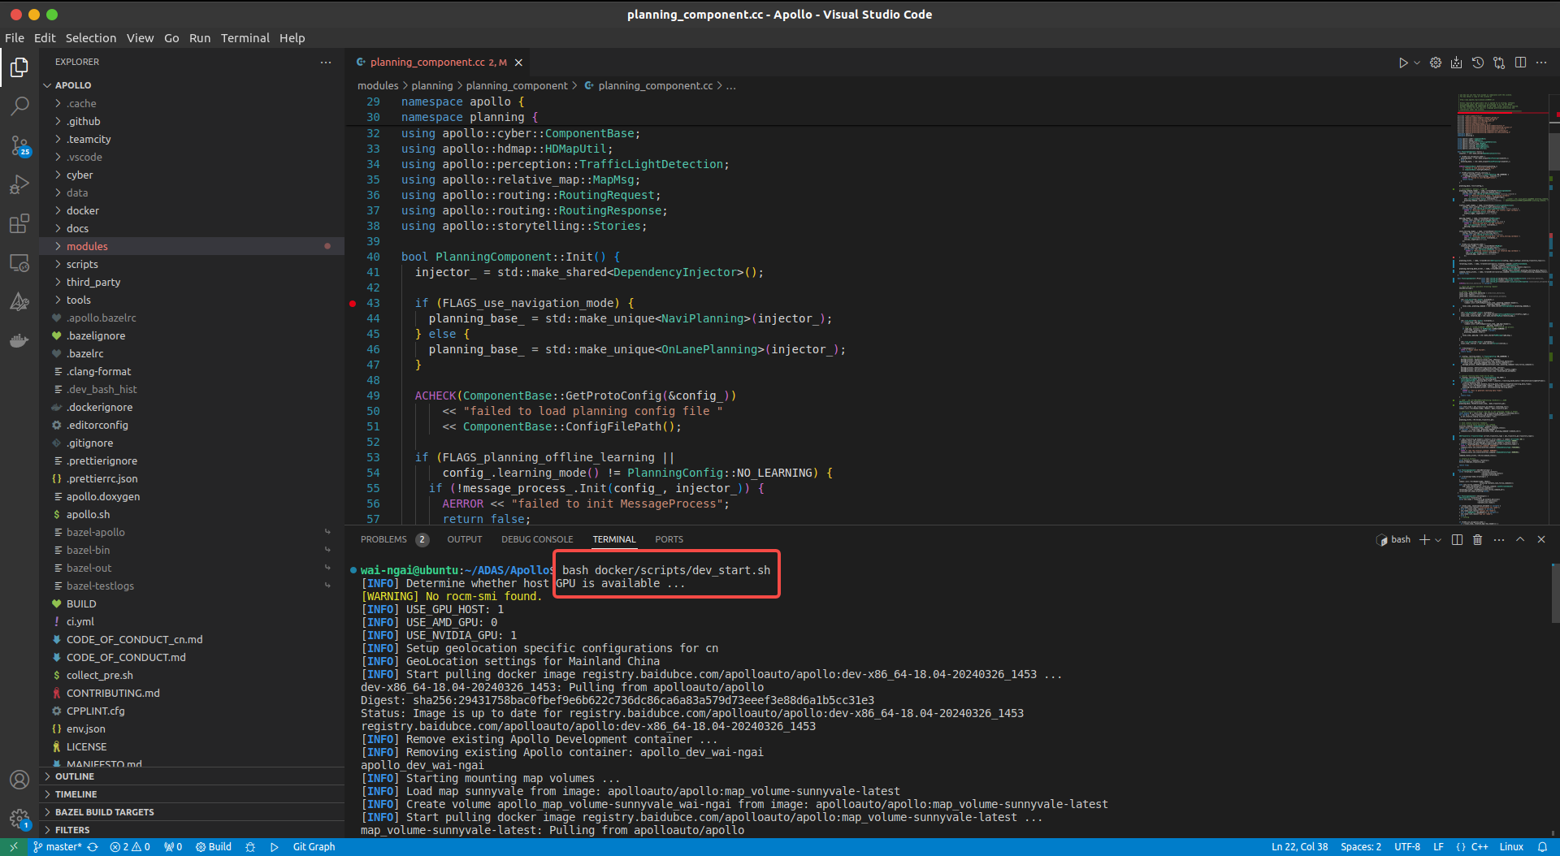Change indentation via Spaces: 2 in status bar
The width and height of the screenshot is (1560, 856).
pyautogui.click(x=1361, y=846)
